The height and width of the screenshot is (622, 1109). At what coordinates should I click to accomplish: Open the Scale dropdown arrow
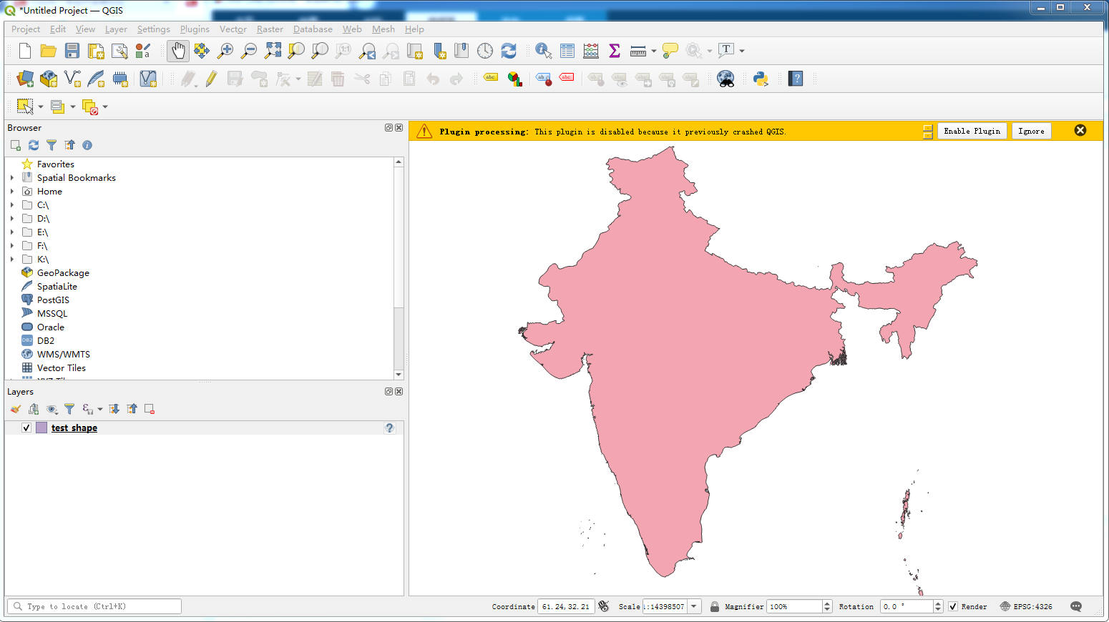coord(693,606)
